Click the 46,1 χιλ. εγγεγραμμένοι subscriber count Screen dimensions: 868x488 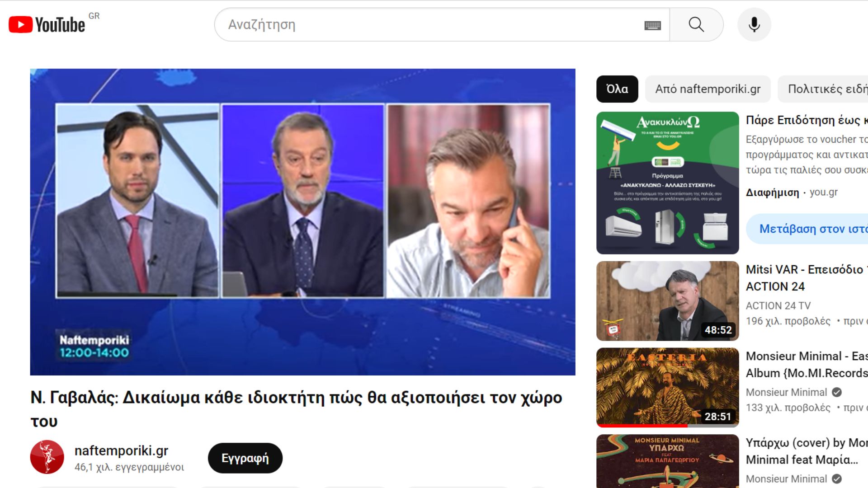(129, 467)
